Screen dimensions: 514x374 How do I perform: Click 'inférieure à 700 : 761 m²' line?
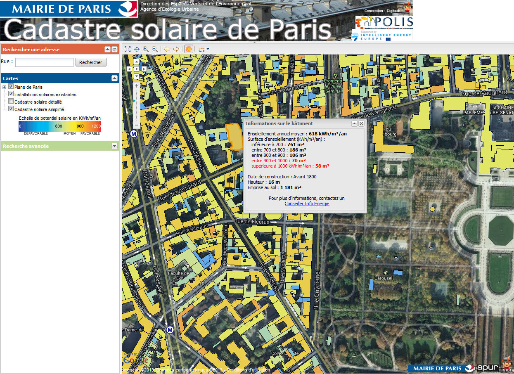(x=277, y=144)
